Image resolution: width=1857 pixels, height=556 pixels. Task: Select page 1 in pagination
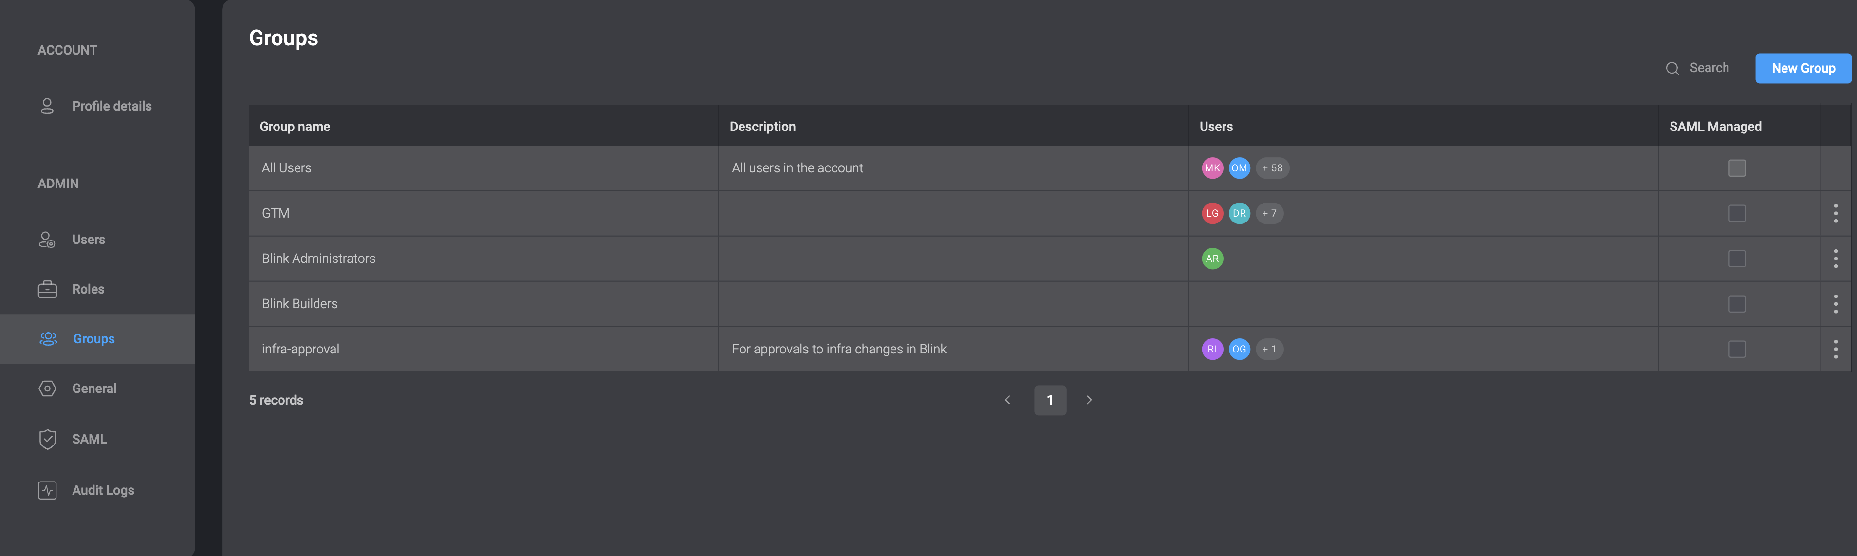pyautogui.click(x=1050, y=400)
